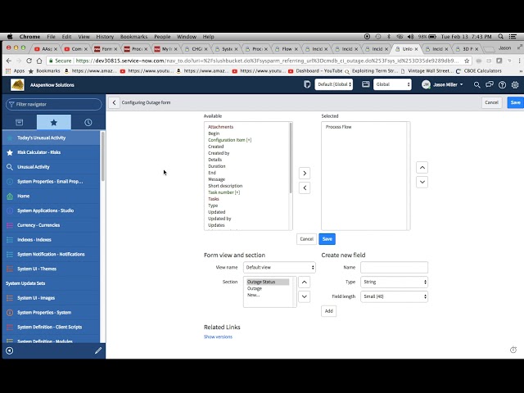Click Save below the slushbucket
Screen dimensions: 524x393
tap(327, 239)
